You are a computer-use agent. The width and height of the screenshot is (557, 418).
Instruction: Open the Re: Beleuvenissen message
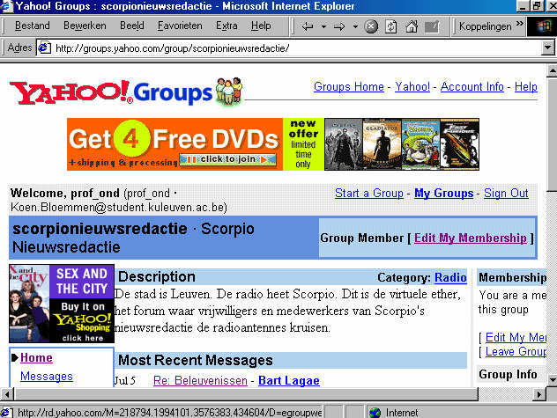(x=200, y=380)
